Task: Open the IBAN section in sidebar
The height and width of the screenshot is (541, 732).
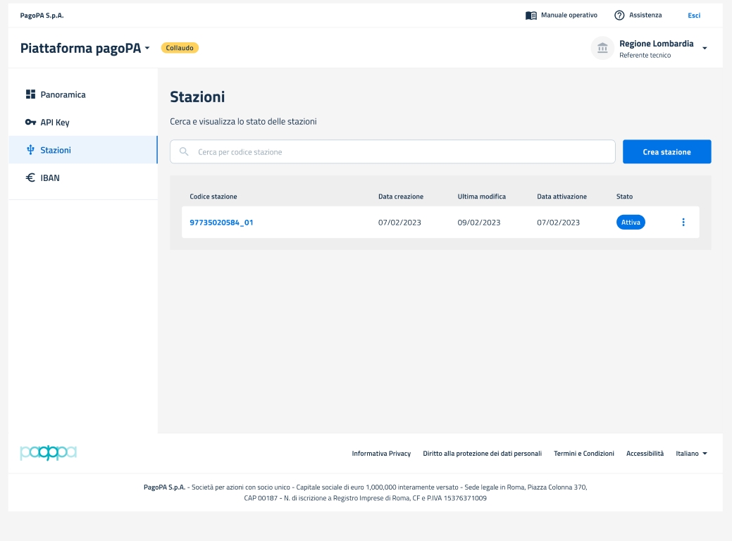Action: click(50, 178)
